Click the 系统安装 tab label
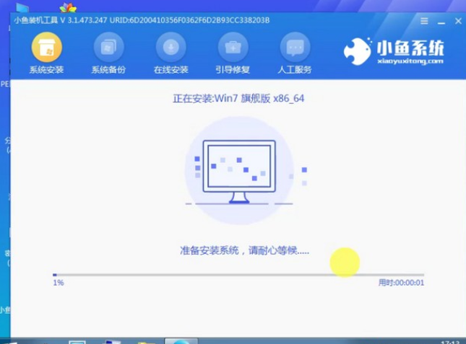The image size is (466, 344). tap(47, 70)
